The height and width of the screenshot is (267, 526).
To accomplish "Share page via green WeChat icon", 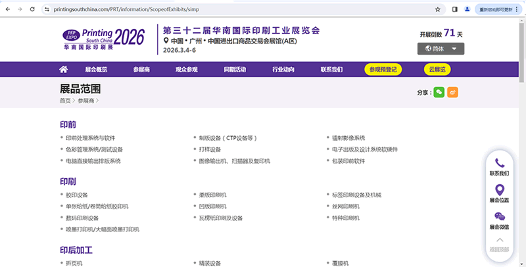I will click(x=439, y=93).
